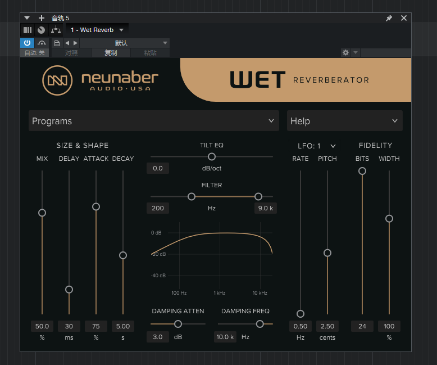Toggle the plugin power bypass button

[27, 43]
